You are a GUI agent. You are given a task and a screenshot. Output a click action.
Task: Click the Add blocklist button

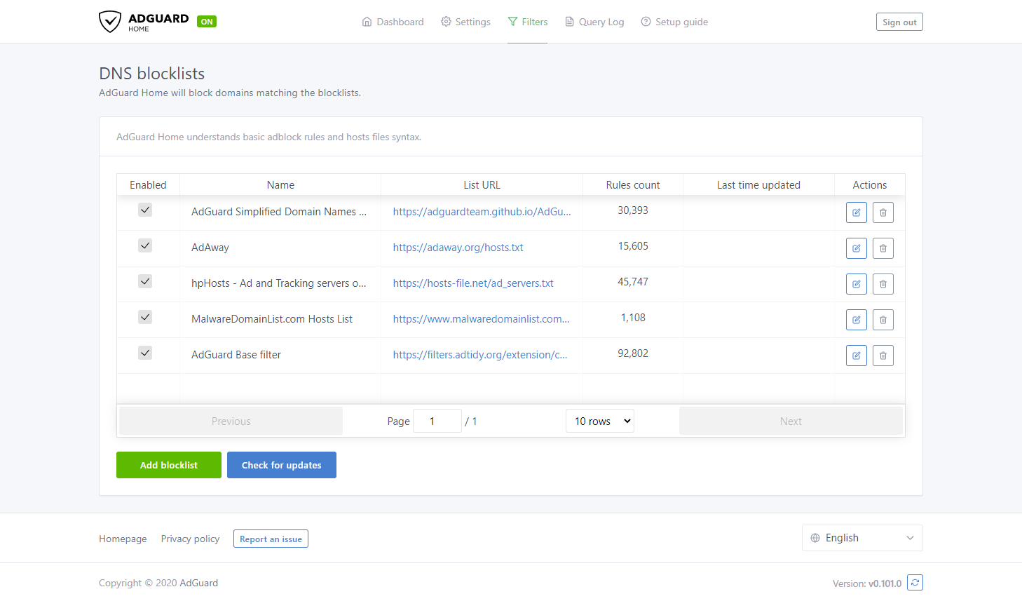(169, 465)
